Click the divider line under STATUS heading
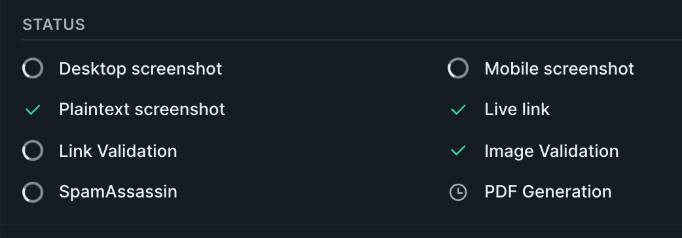Viewport: 682px width, 238px height. pos(352,40)
